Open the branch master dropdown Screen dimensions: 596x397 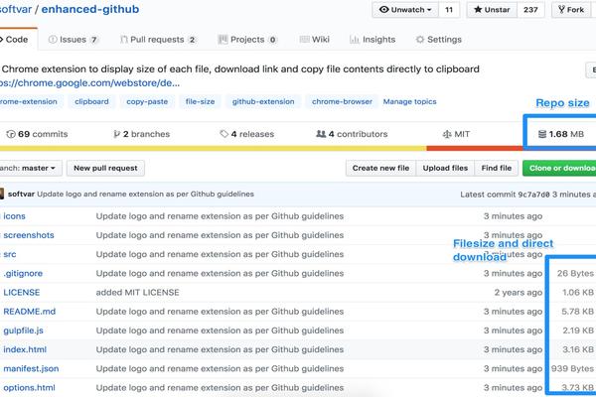pos(31,168)
